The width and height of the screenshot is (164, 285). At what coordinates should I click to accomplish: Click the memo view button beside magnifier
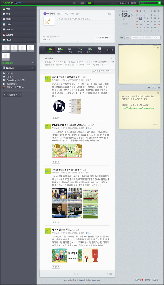(154, 88)
